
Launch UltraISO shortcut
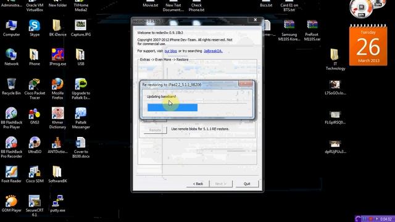click(35, 145)
